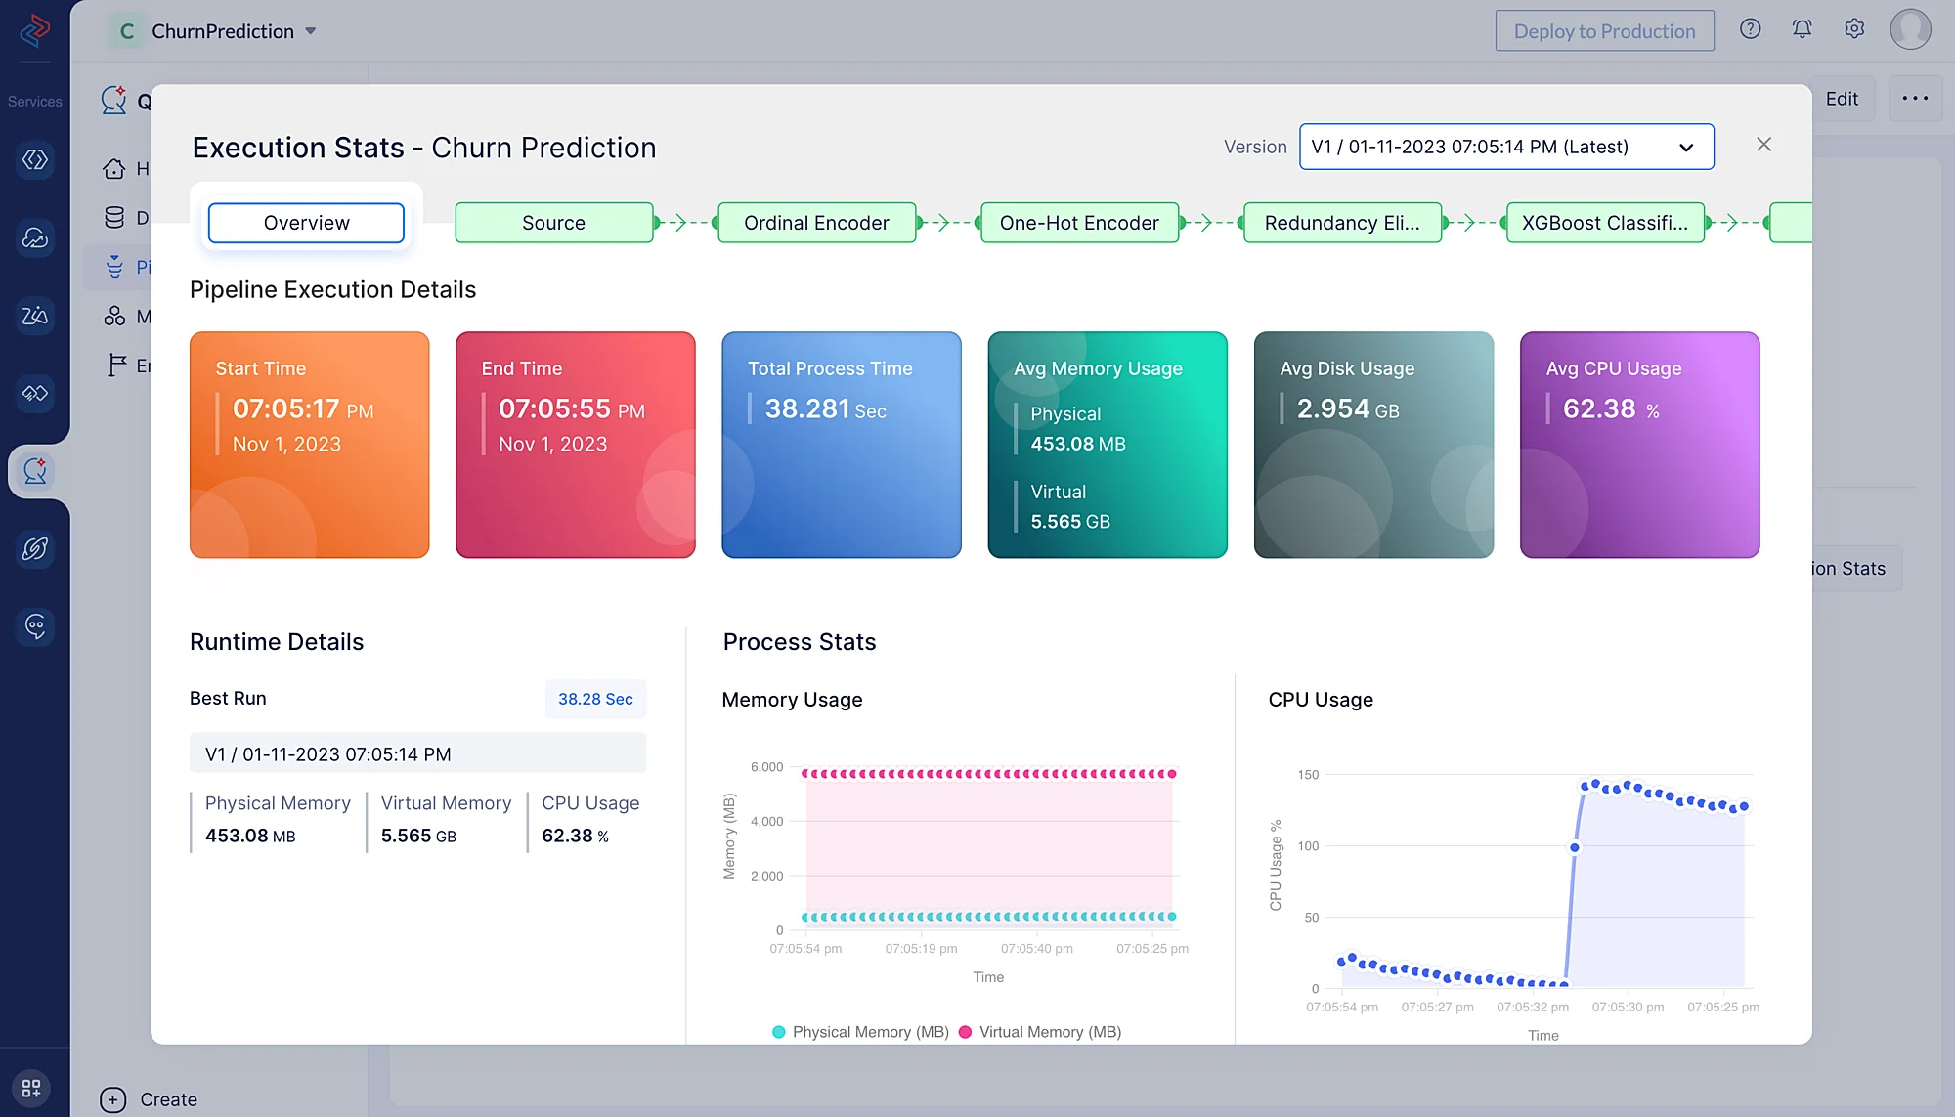The image size is (1955, 1117).
Task: Open the notifications bell
Action: point(1802,29)
